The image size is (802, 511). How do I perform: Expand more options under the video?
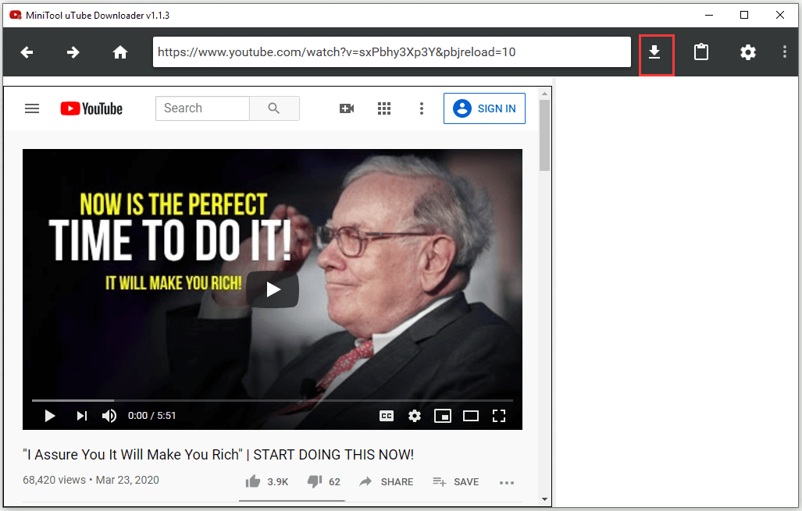pos(507,481)
